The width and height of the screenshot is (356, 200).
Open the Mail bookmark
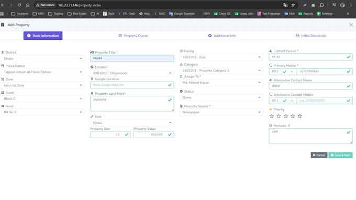290,14
